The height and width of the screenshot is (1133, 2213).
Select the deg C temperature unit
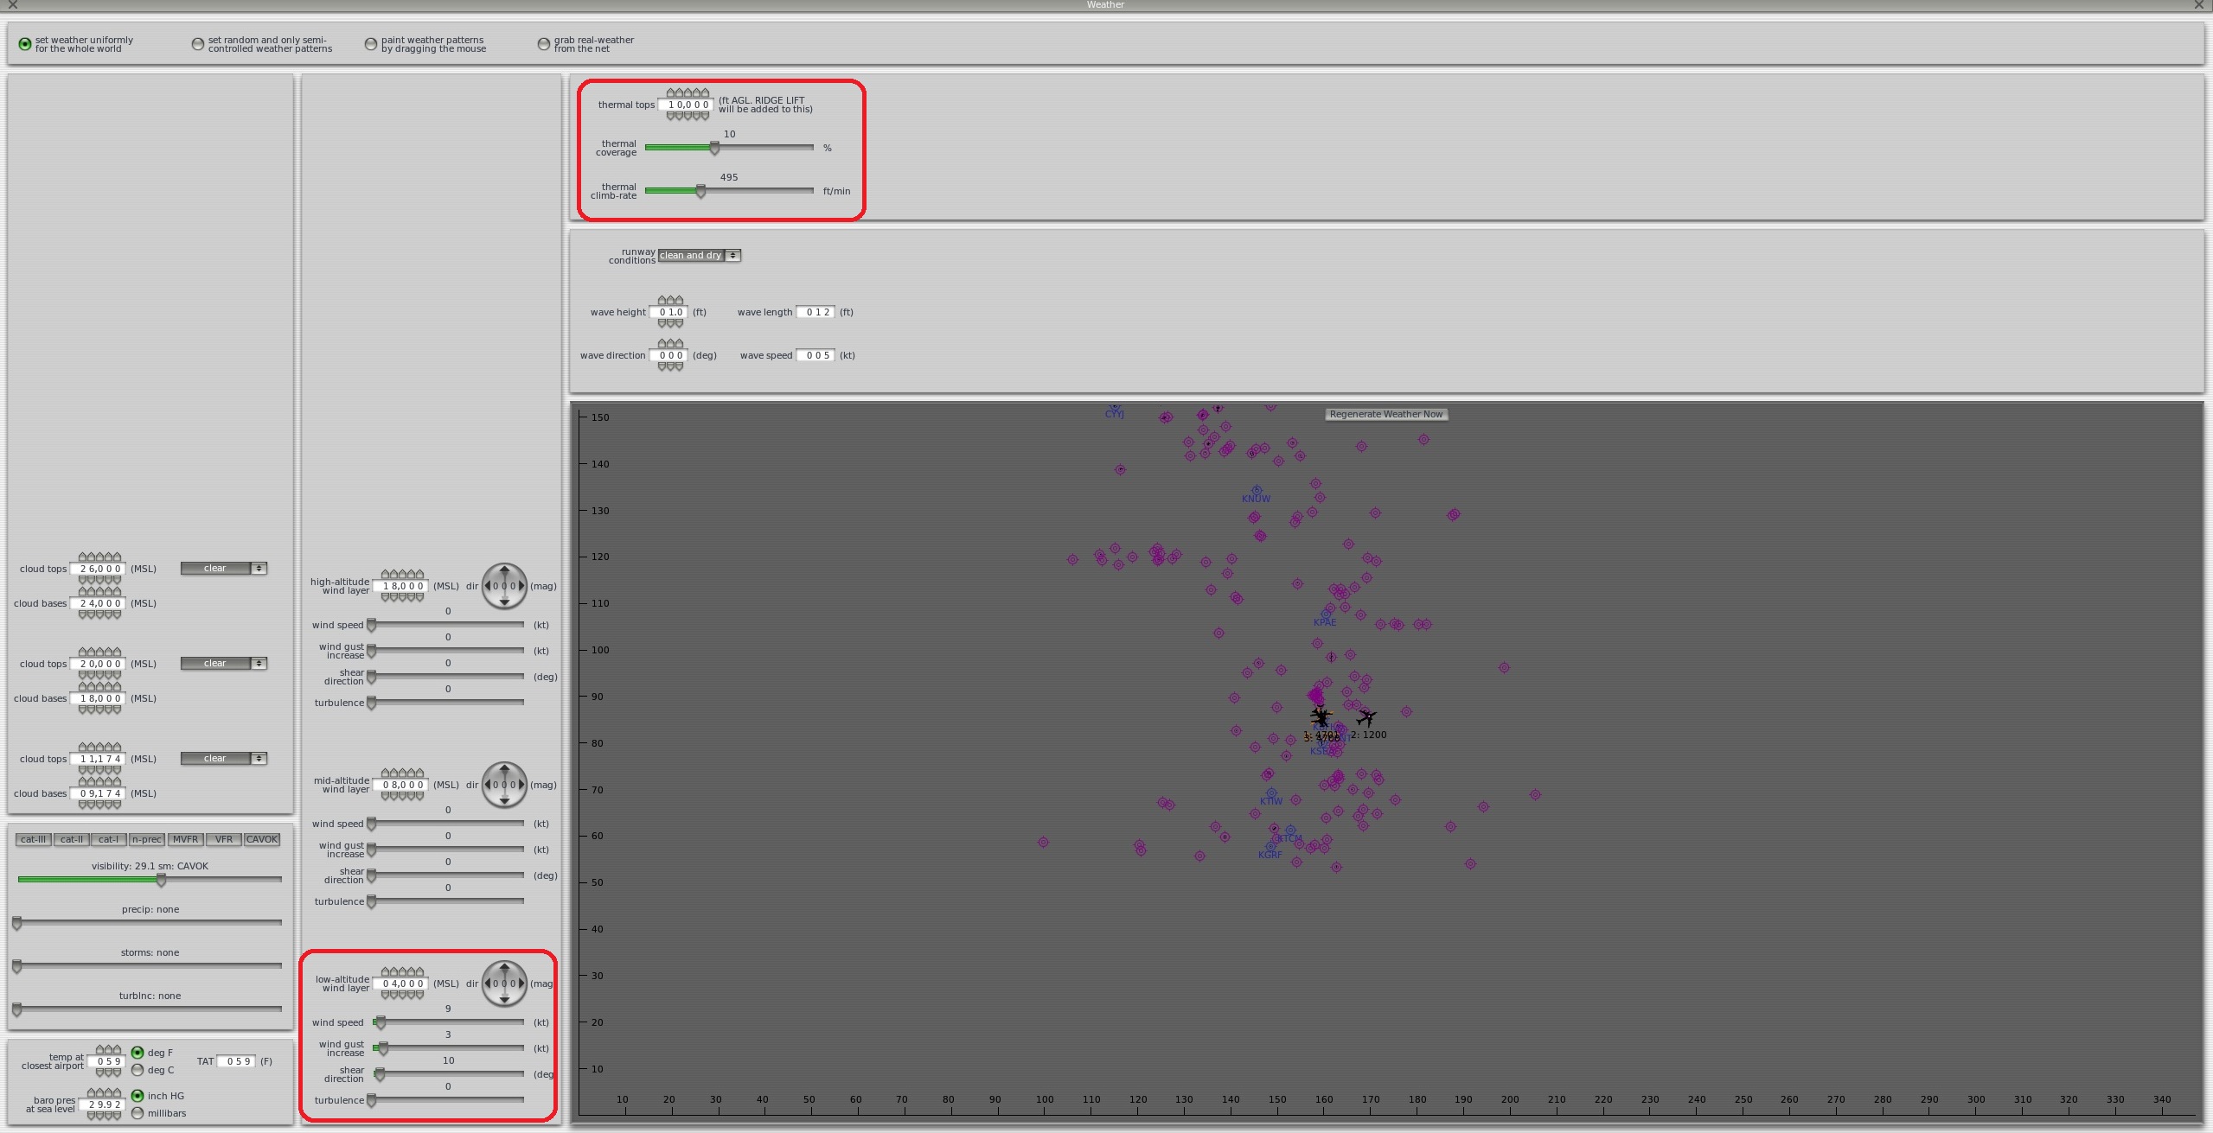point(138,1070)
